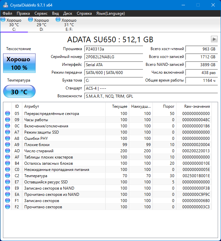Click the Порог column header
This screenshot has height=241, width=221.
(x=164, y=106)
